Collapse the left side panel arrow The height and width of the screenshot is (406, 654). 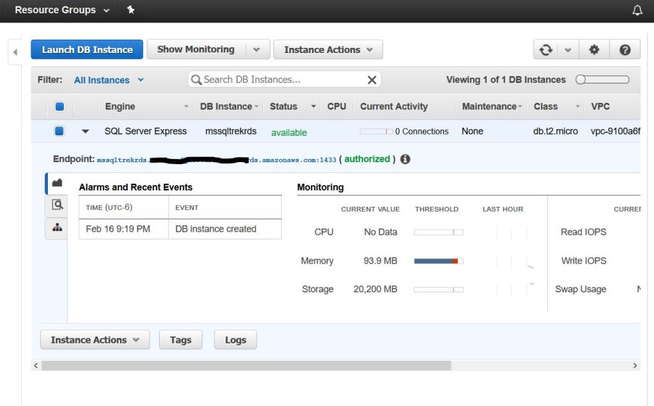click(x=15, y=52)
